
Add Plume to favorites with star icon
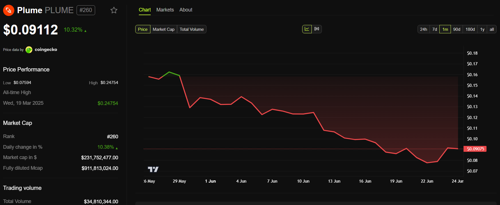click(x=114, y=10)
